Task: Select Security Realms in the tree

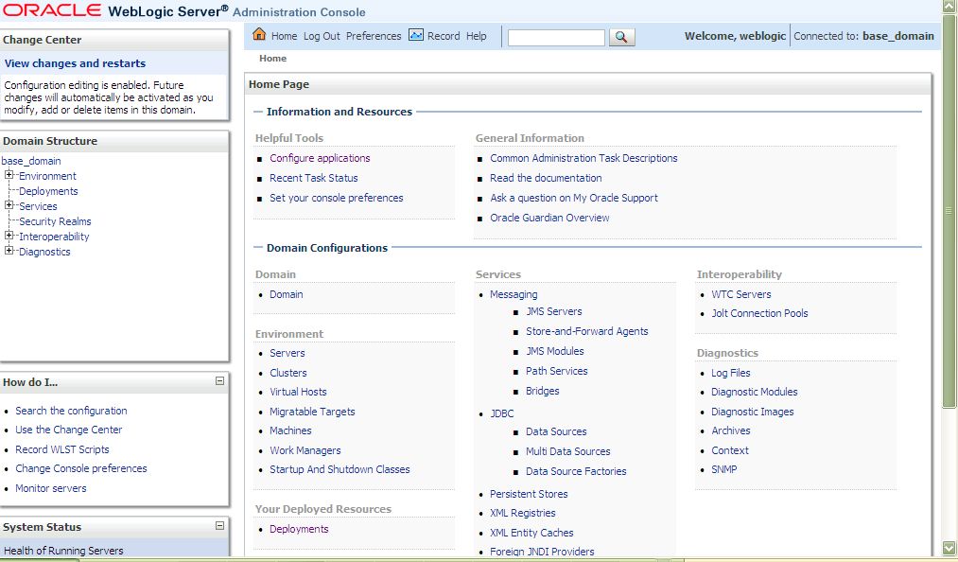Action: click(55, 221)
